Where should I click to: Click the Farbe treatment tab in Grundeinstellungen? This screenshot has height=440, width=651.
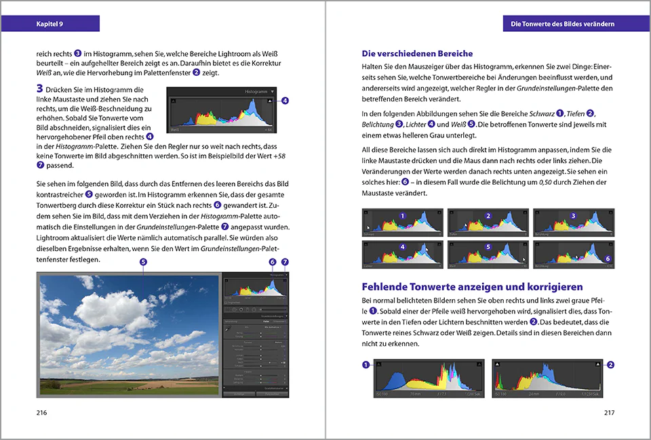(x=266, y=322)
